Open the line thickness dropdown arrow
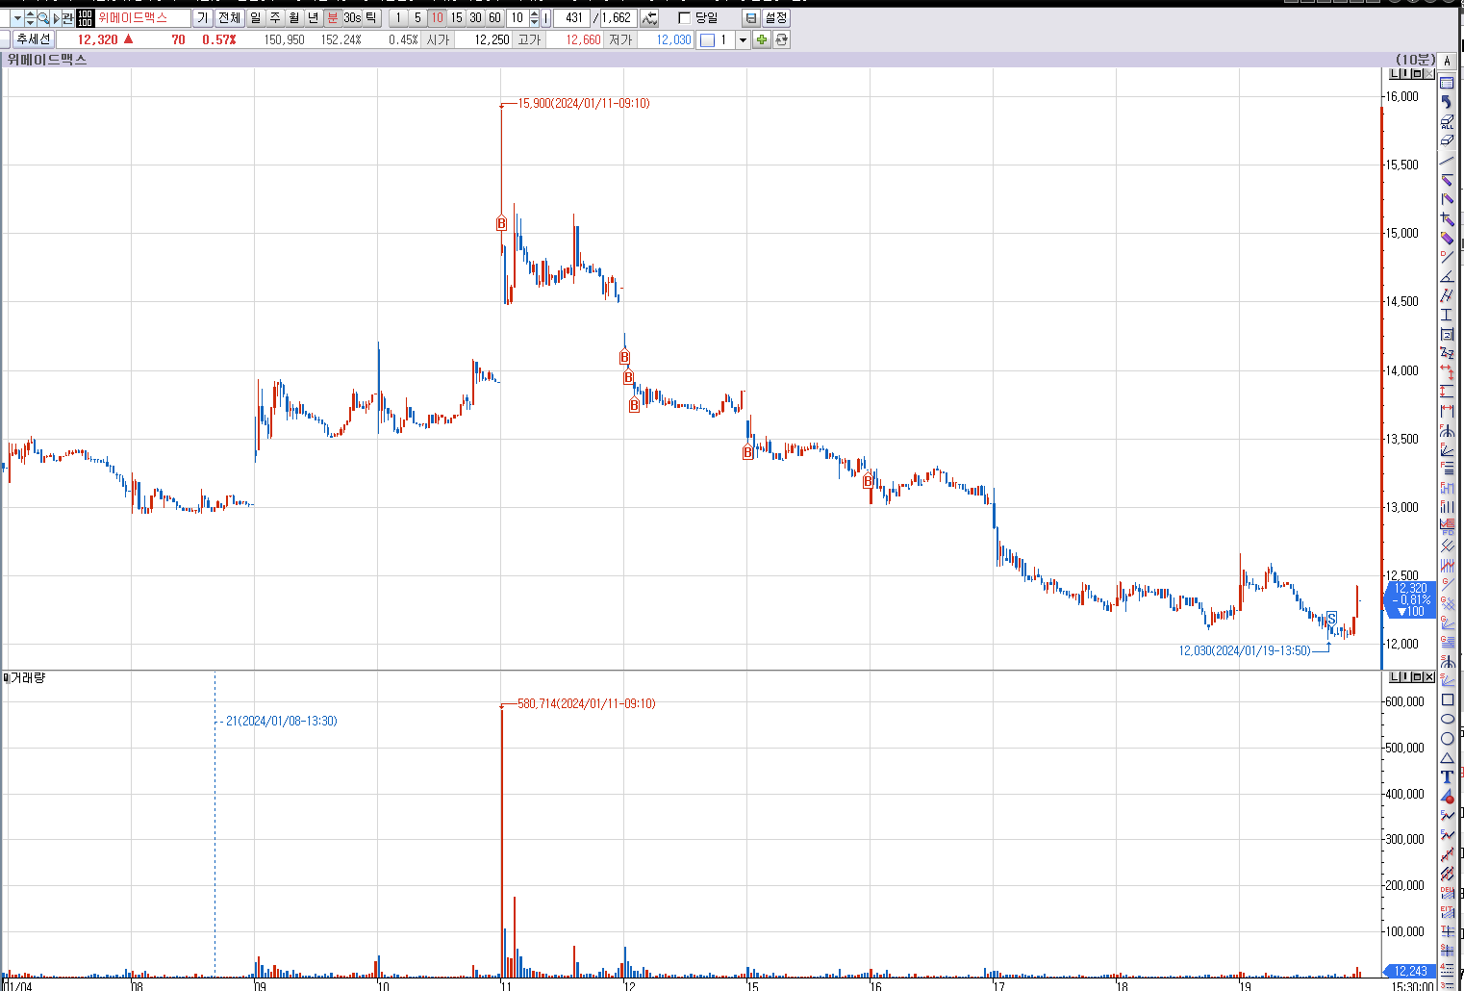1464x991 pixels. point(743,39)
